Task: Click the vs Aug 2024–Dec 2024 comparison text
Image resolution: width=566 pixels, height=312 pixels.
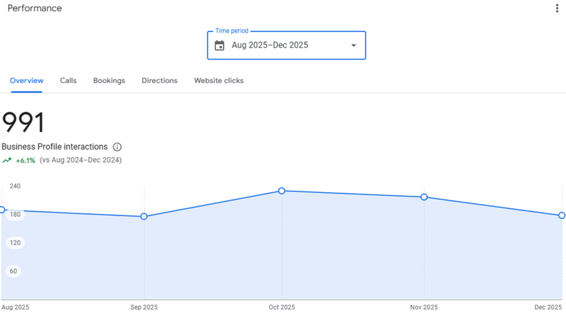Action: [x=81, y=160]
